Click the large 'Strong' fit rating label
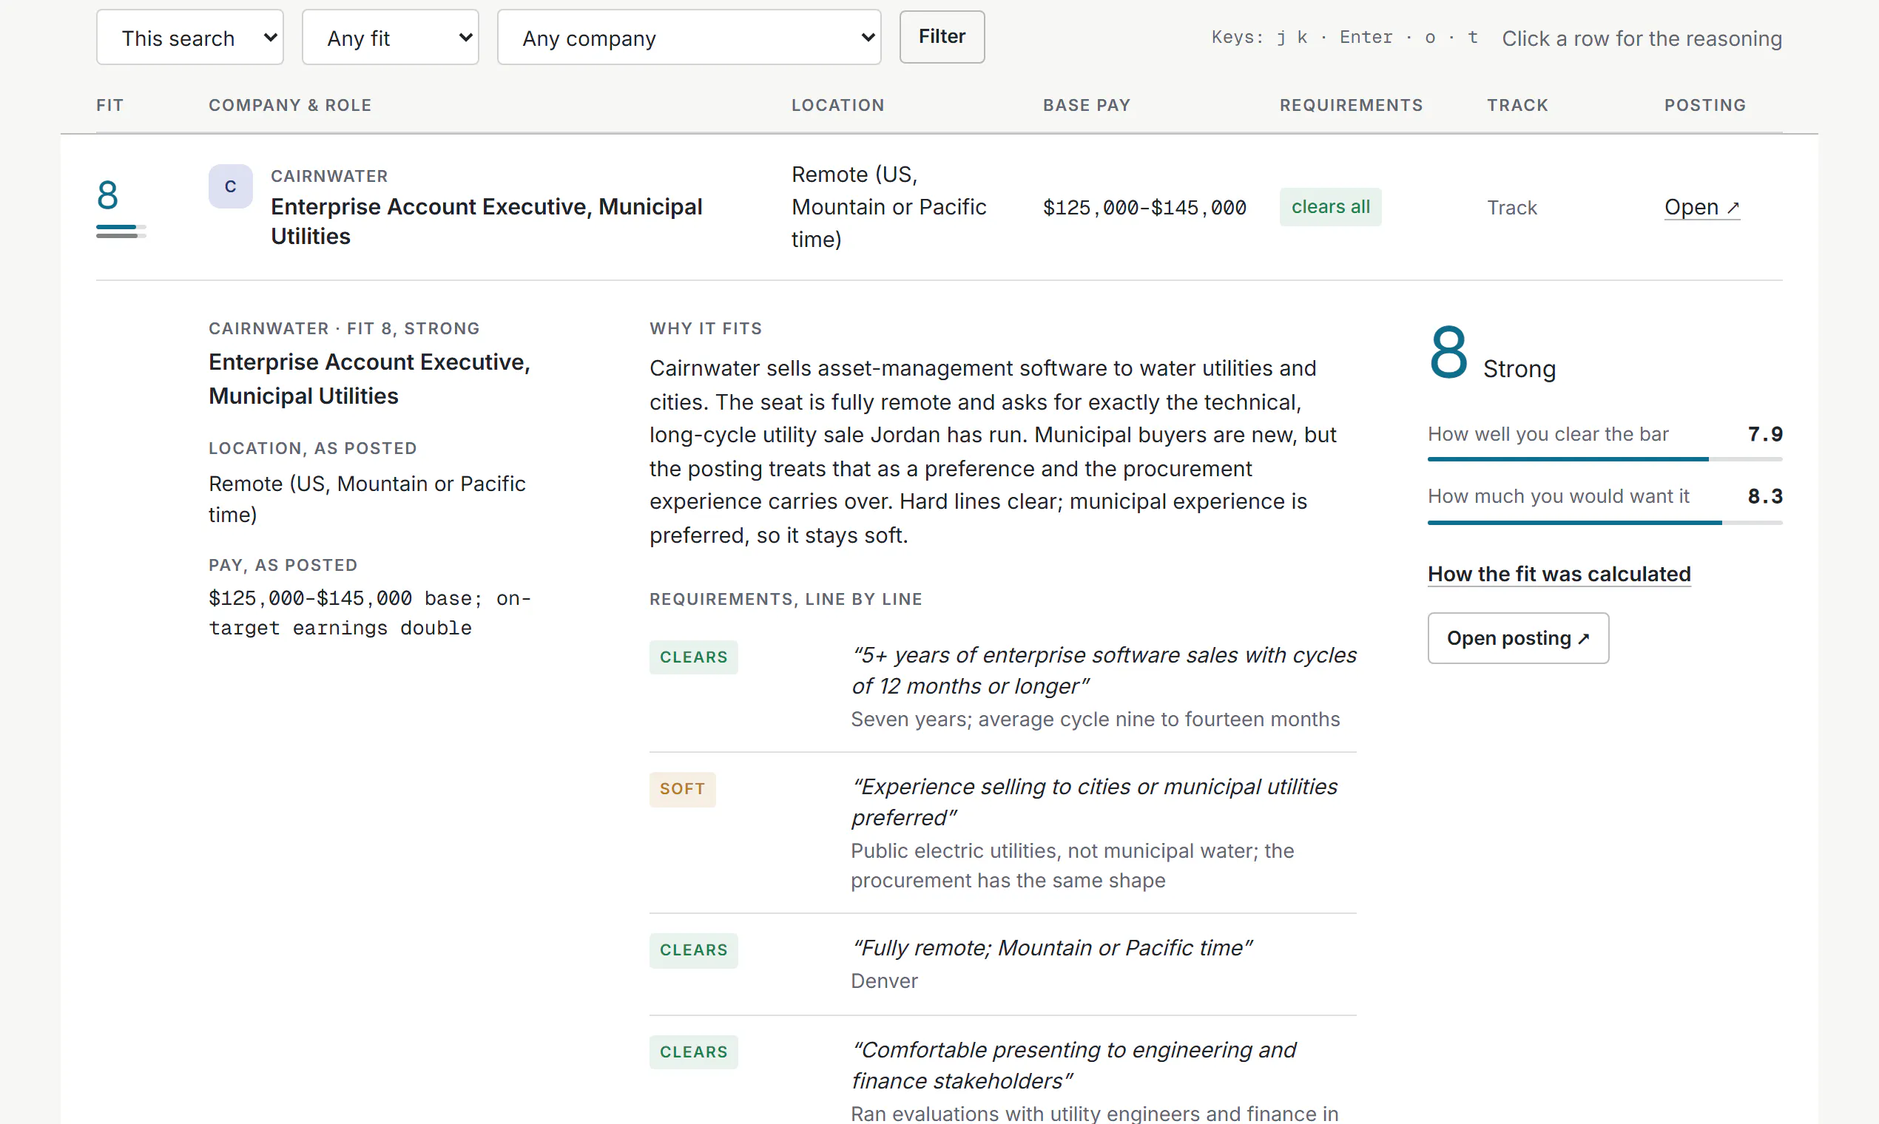 (1519, 369)
